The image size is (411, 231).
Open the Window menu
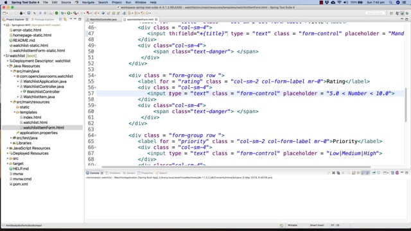coord(141,3)
